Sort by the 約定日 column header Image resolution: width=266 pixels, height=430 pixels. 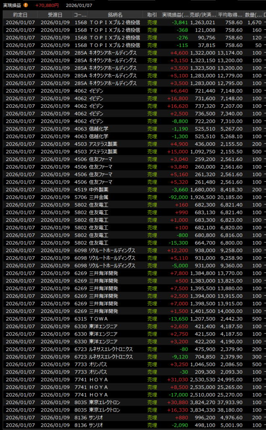(x=20, y=15)
